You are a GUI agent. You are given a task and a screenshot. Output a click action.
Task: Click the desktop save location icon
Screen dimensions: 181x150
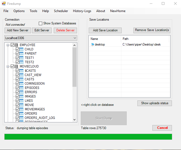(x=93, y=44)
